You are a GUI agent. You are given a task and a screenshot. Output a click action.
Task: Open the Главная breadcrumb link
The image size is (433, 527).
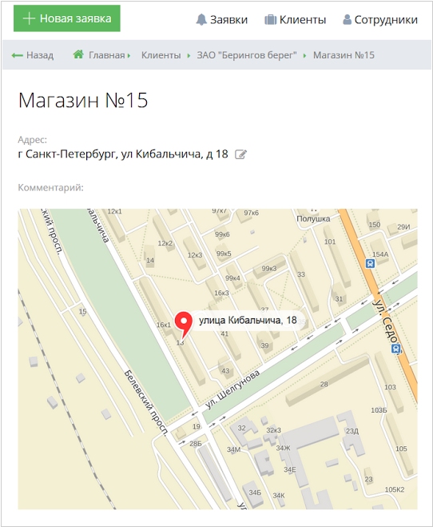[x=107, y=55]
